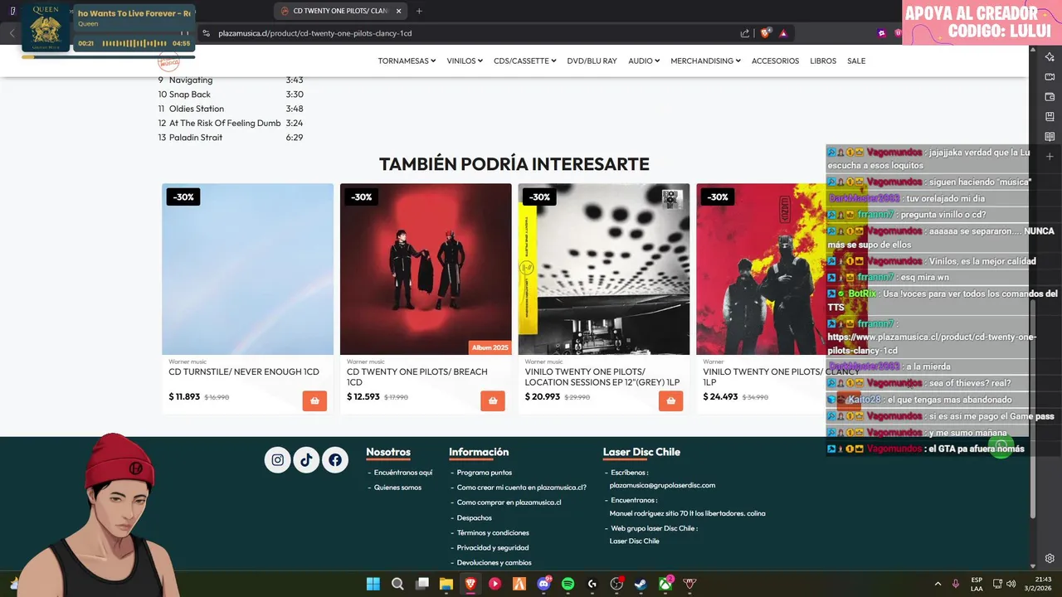Add CD Twenty One Pilots Breach to cart

pos(493,401)
